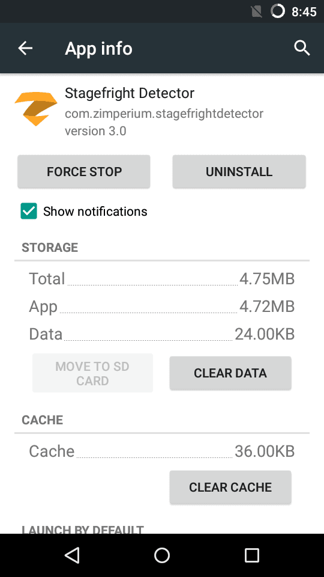
Task: Tap the Android home circle button
Action: pyautogui.click(x=161, y=555)
